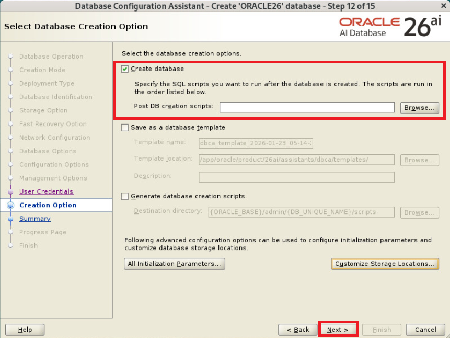
Task: Browse for post DB creation scripts
Action: pyautogui.click(x=419, y=107)
